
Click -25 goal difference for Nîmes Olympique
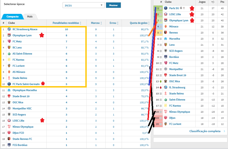point(213,112)
